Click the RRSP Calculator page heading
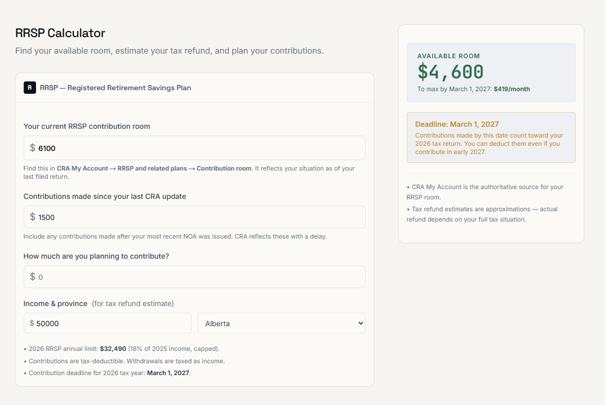This screenshot has width=605, height=405. pyautogui.click(x=60, y=33)
